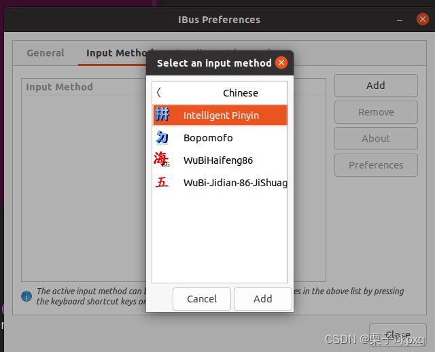
Task: Click Add in the IBus Preferences window
Action: 376,86
